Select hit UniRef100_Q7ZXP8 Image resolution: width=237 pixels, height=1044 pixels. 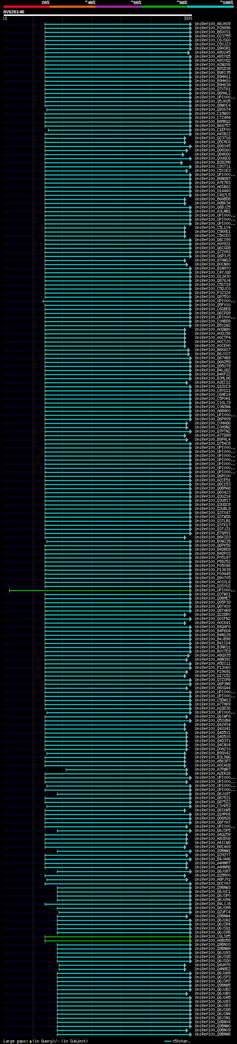coord(213,680)
